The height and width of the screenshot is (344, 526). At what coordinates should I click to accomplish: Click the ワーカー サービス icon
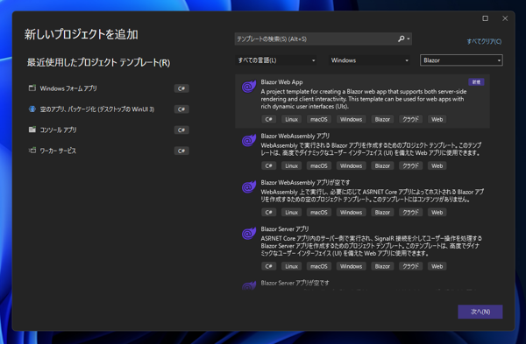coord(32,151)
